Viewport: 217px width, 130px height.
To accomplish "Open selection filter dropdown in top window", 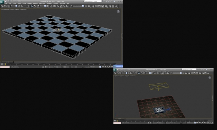I will pos(14,6).
